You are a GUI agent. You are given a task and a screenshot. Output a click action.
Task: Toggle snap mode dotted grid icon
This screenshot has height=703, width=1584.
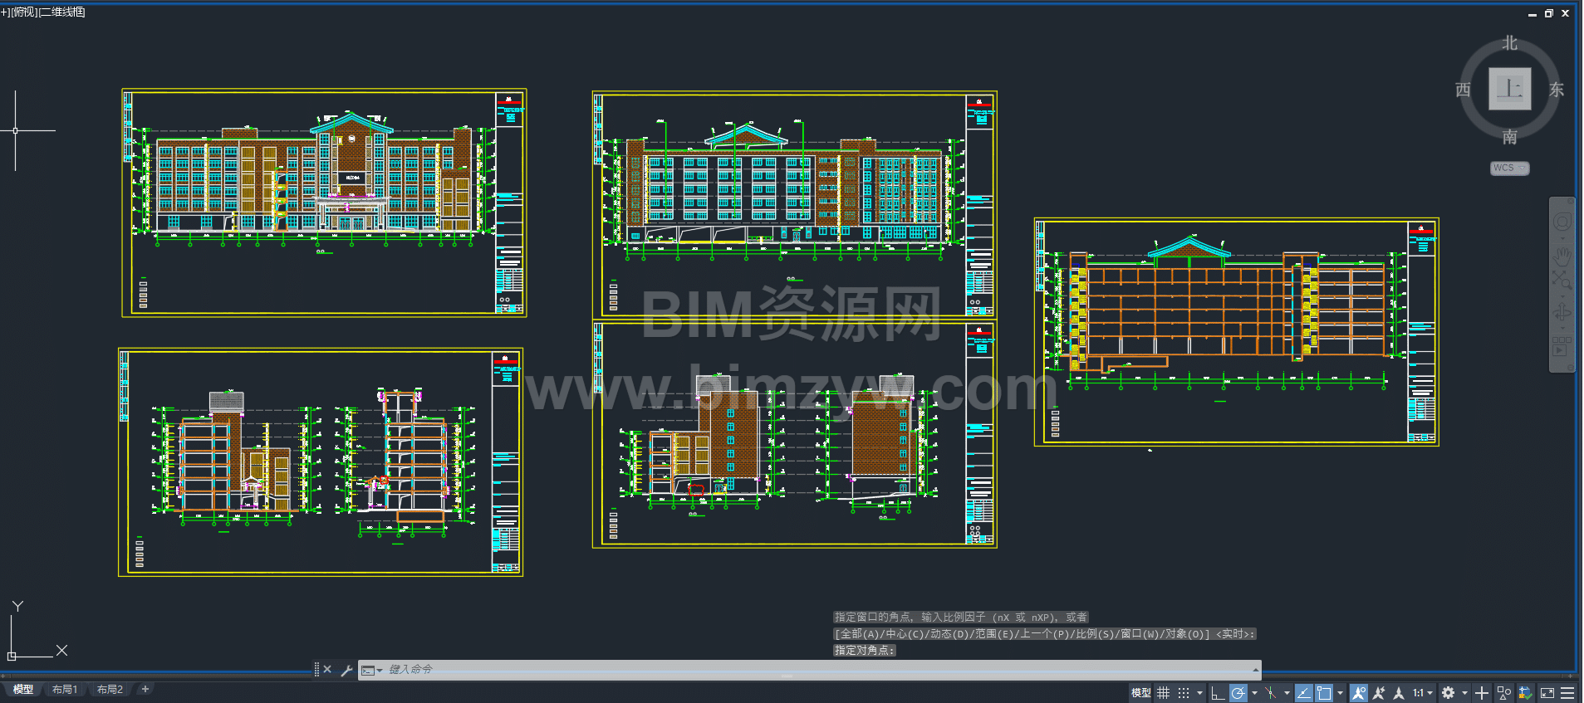click(x=1184, y=693)
